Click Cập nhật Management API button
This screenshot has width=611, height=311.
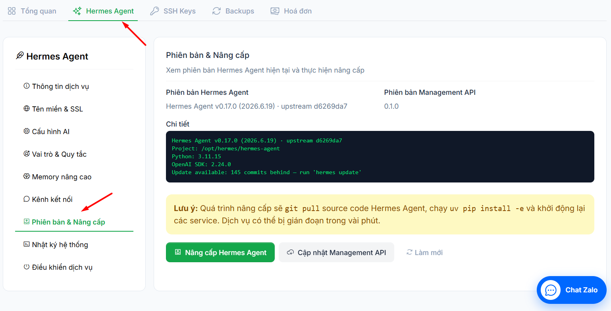coord(336,252)
